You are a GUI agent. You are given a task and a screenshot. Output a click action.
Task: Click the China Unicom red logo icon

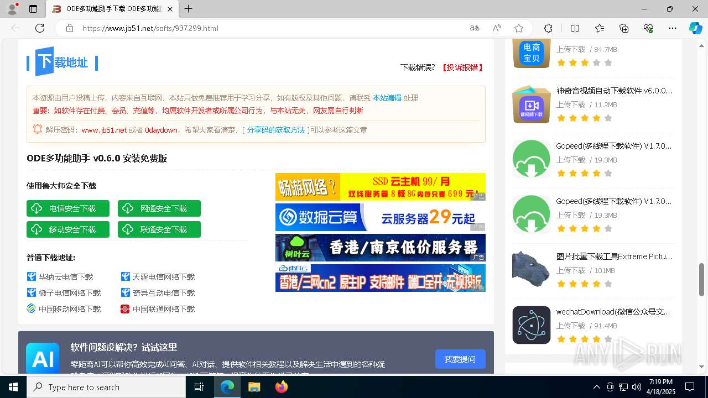tap(125, 309)
